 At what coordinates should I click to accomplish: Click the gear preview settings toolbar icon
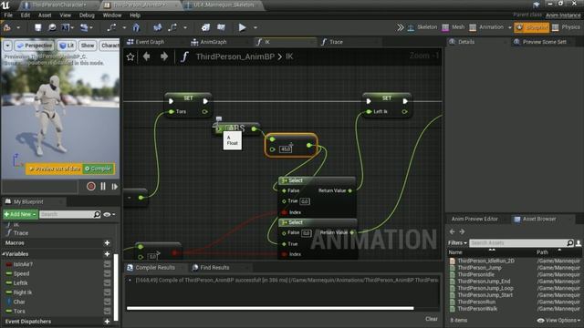[205, 27]
